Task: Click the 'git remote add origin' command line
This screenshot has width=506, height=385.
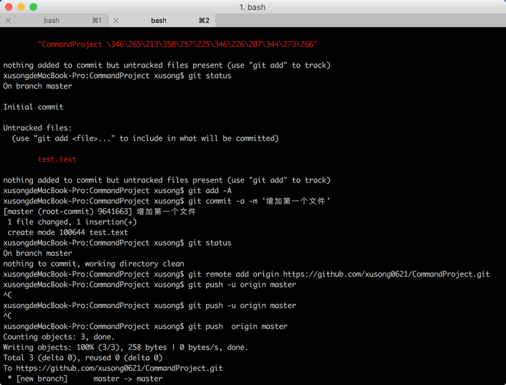Action: click(x=247, y=274)
